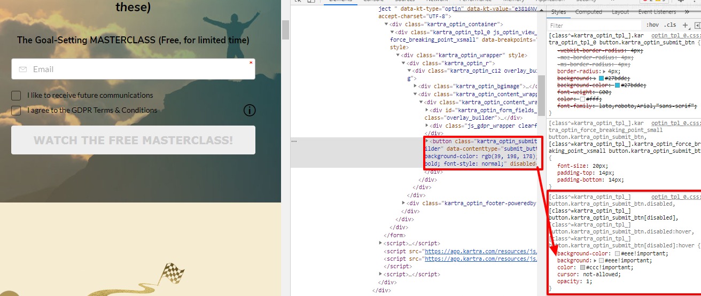Open the Layout tab

click(620, 12)
